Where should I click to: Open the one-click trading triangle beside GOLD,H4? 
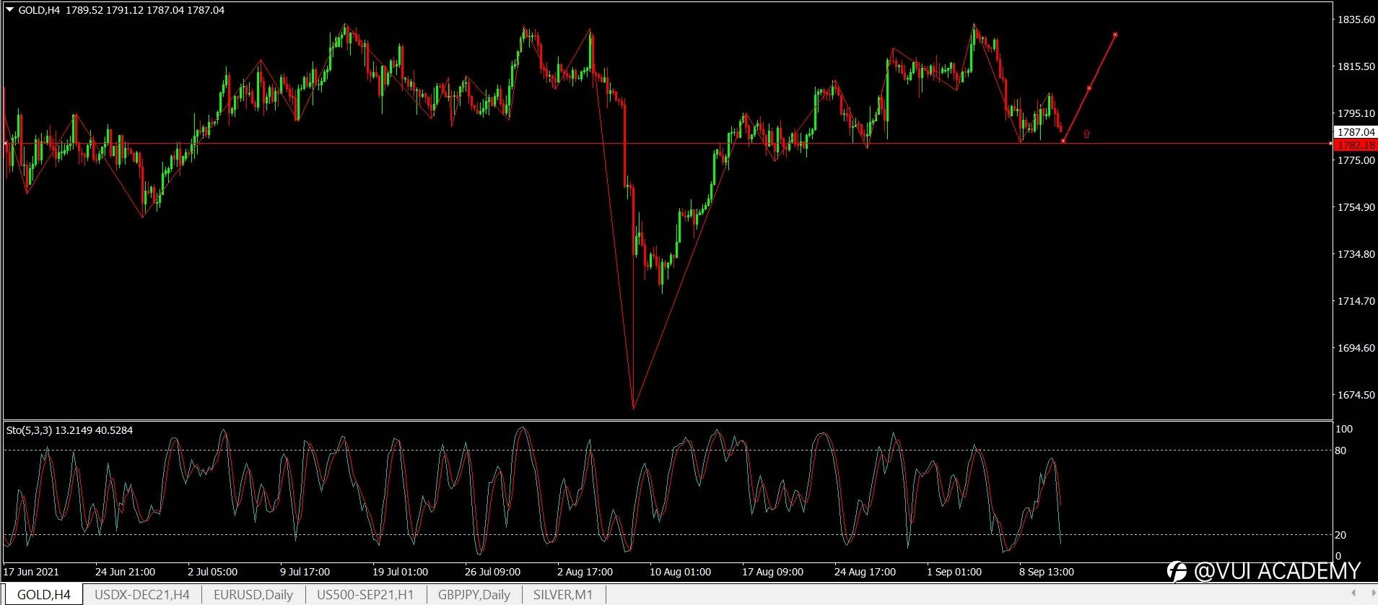point(9,10)
